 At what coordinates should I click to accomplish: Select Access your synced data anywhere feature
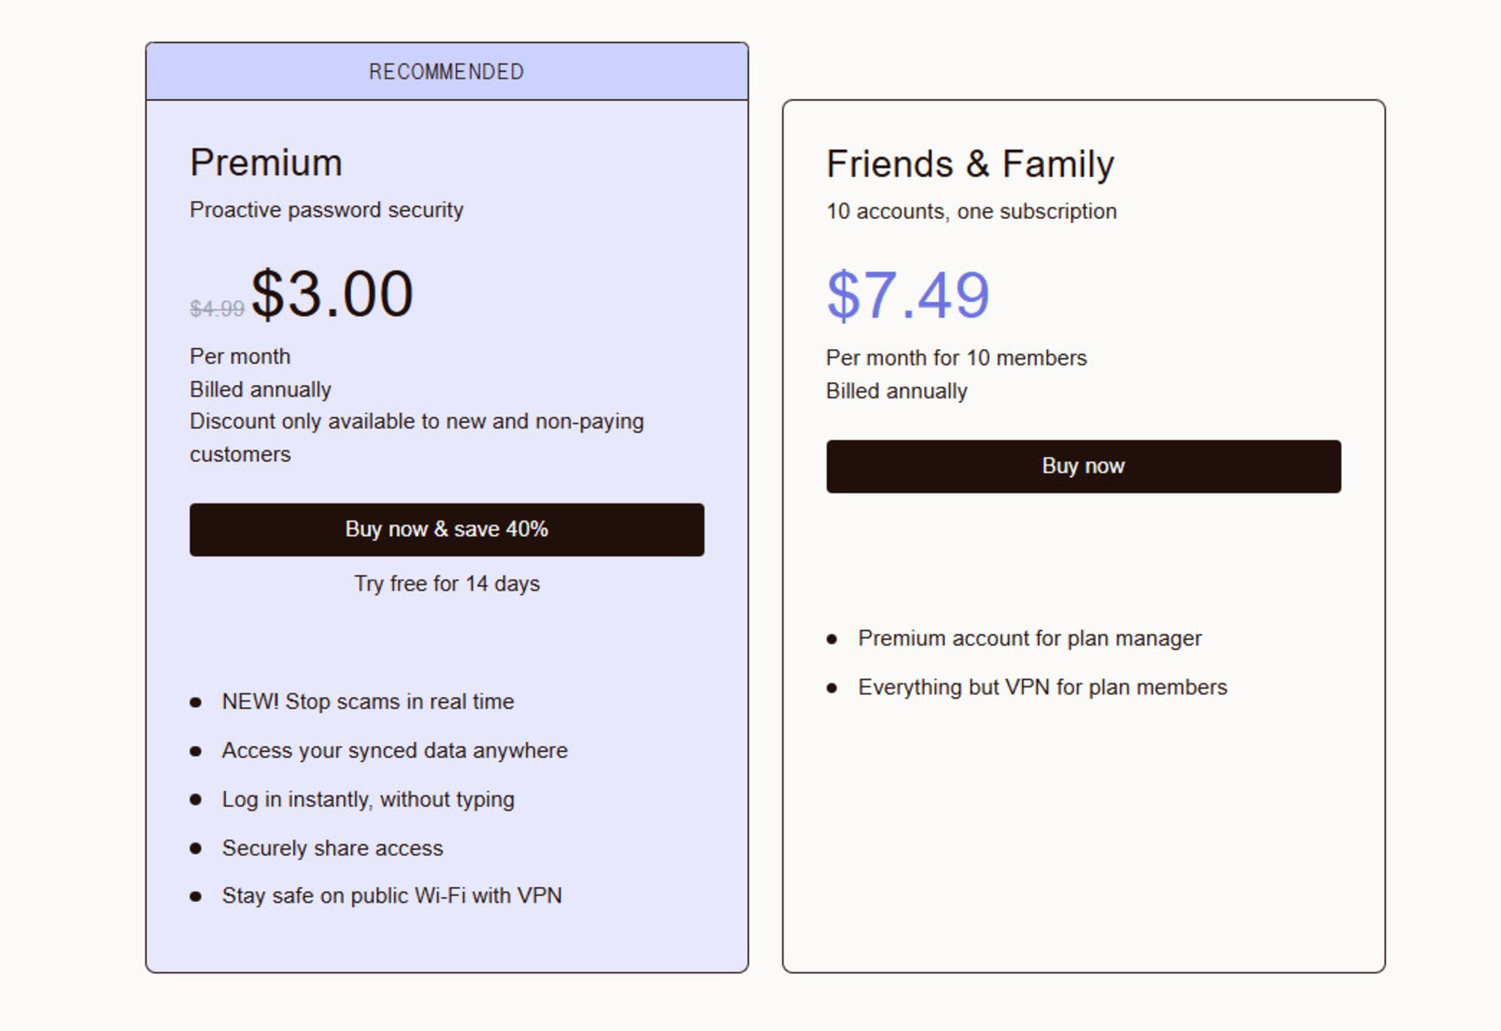pyautogui.click(x=395, y=750)
